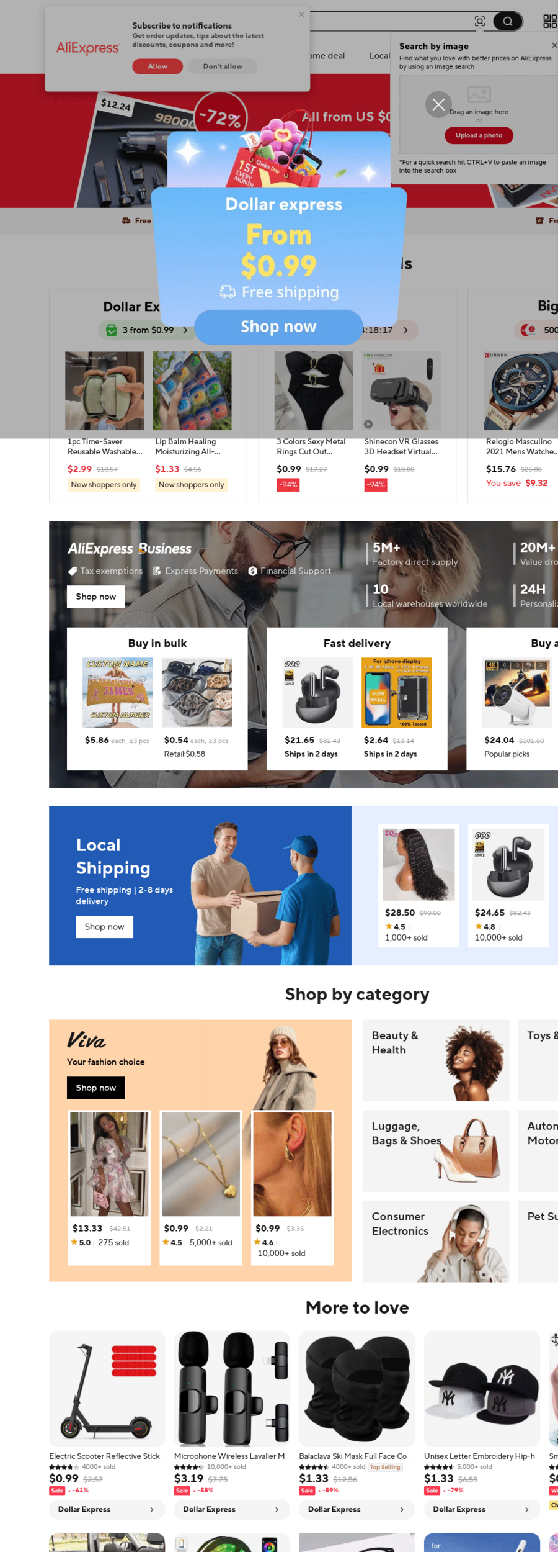Viewport: 558px width, 1552px height.
Task: Click the Shop now popup button
Action: (278, 327)
